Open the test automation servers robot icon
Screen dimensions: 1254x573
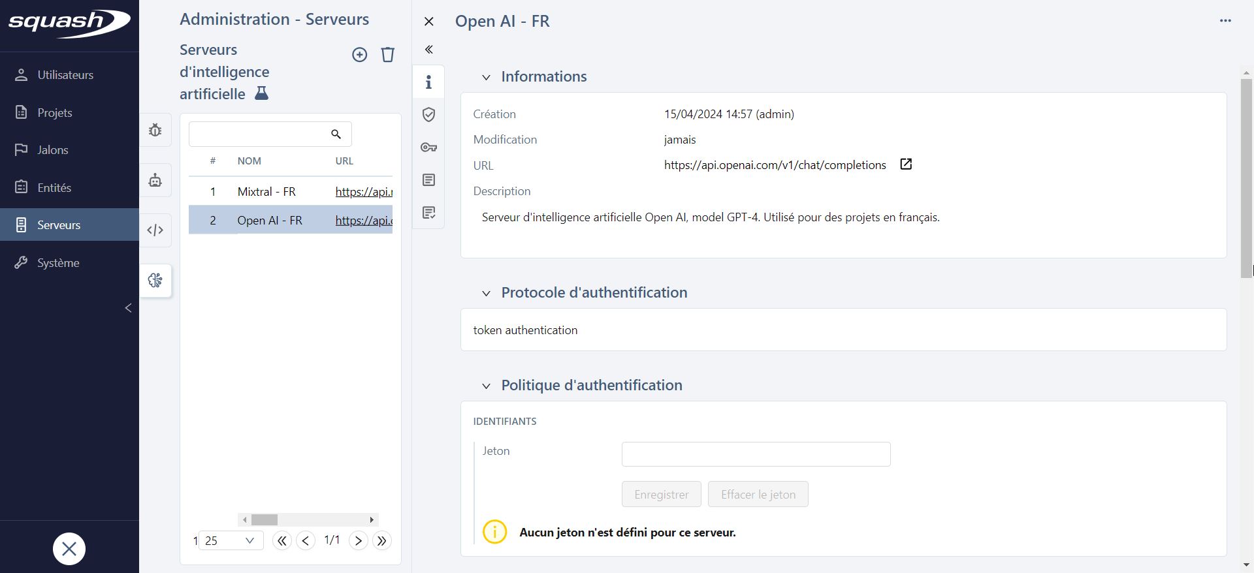tap(155, 180)
